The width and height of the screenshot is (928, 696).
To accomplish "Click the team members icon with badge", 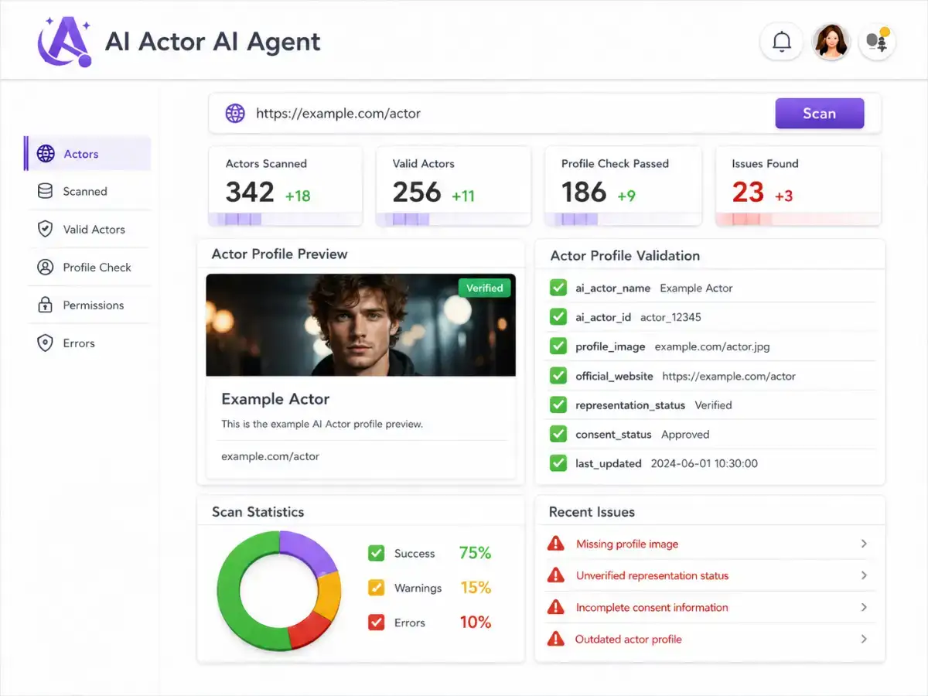I will point(878,42).
